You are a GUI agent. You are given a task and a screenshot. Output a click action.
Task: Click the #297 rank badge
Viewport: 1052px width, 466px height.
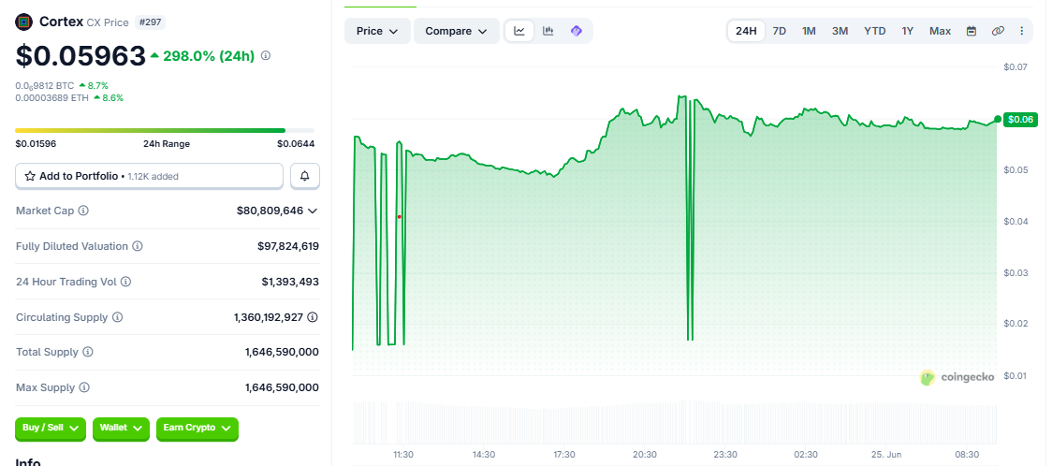point(151,22)
